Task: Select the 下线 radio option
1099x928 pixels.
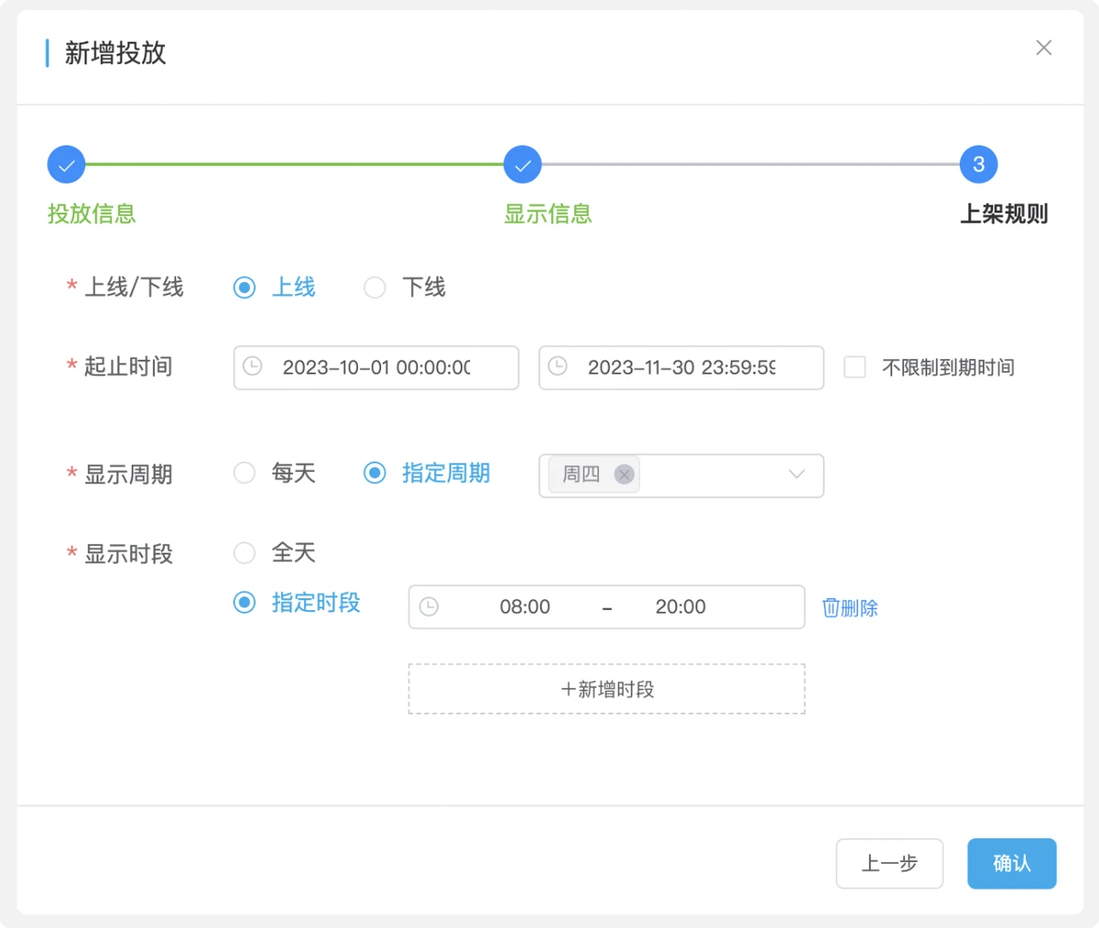Action: 375,288
